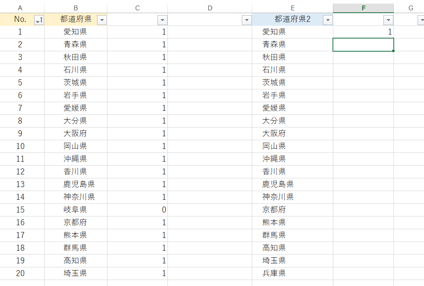This screenshot has height=286, width=424.
Task: Select 岐阜県 in column B
Action: (x=76, y=210)
